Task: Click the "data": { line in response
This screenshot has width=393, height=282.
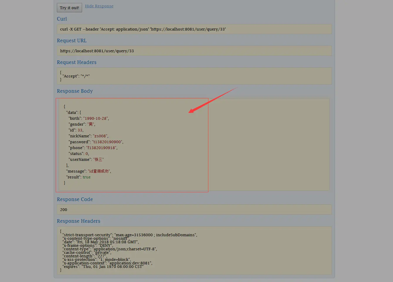Action: pos(74,112)
